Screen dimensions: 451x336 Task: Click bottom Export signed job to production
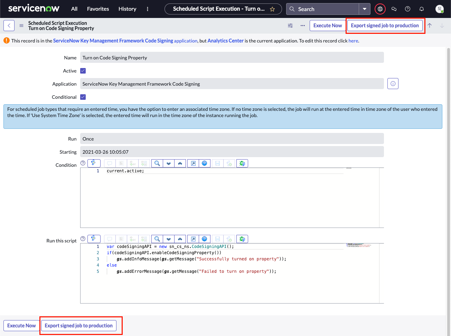pos(79,326)
